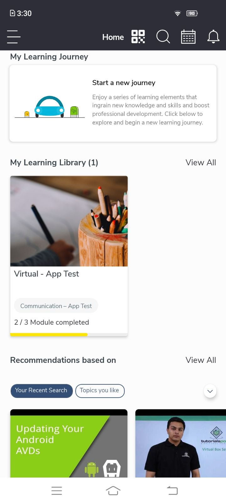This screenshot has height=504, width=226.
Task: View all My Learning Library items
Action: (x=201, y=163)
